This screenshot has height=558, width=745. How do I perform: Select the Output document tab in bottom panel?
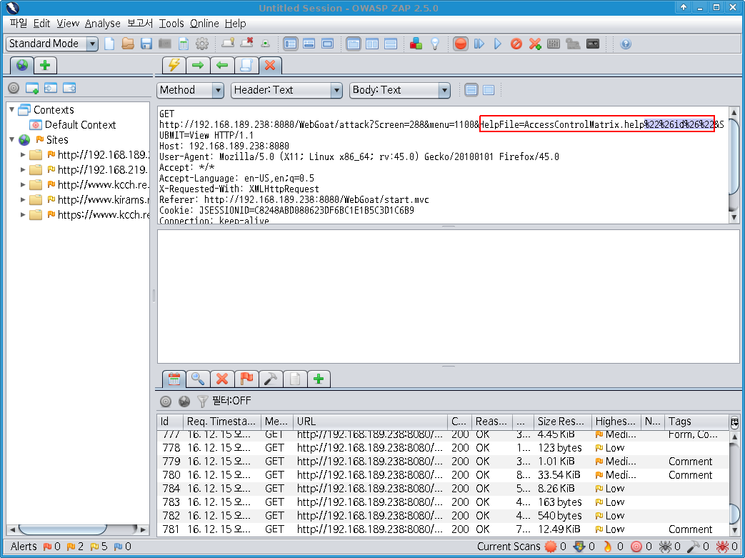tap(295, 379)
